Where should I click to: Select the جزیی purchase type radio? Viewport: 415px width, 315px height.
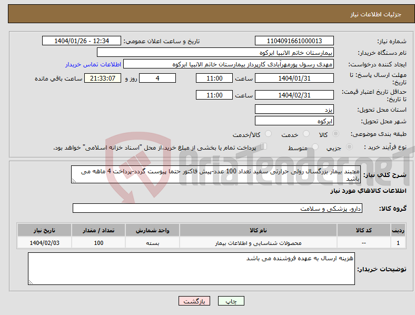[349, 146]
